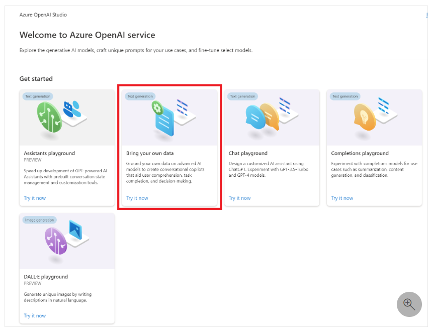Follow Try it now for Chat playground
The image size is (430, 328).
tap(240, 198)
